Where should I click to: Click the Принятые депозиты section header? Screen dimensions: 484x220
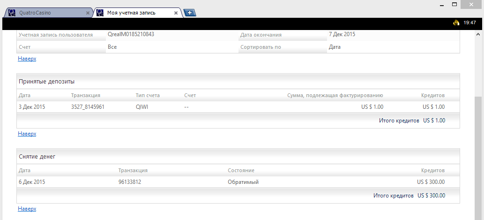tap(238, 82)
